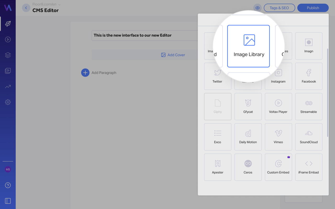Image resolution: width=335 pixels, height=209 pixels.
Task: Select the SoundCloud embed block
Action: coord(309,137)
